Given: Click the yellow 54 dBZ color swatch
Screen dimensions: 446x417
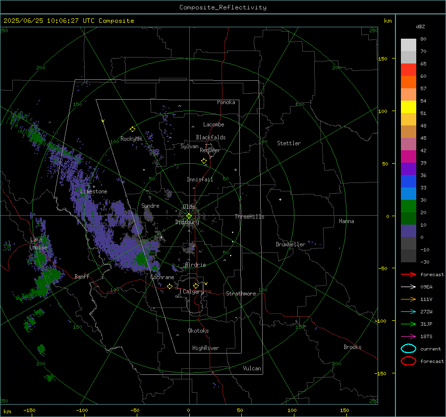Looking at the screenshot, I should click(408, 107).
